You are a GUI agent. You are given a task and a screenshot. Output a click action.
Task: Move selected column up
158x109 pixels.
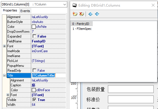[90, 14]
